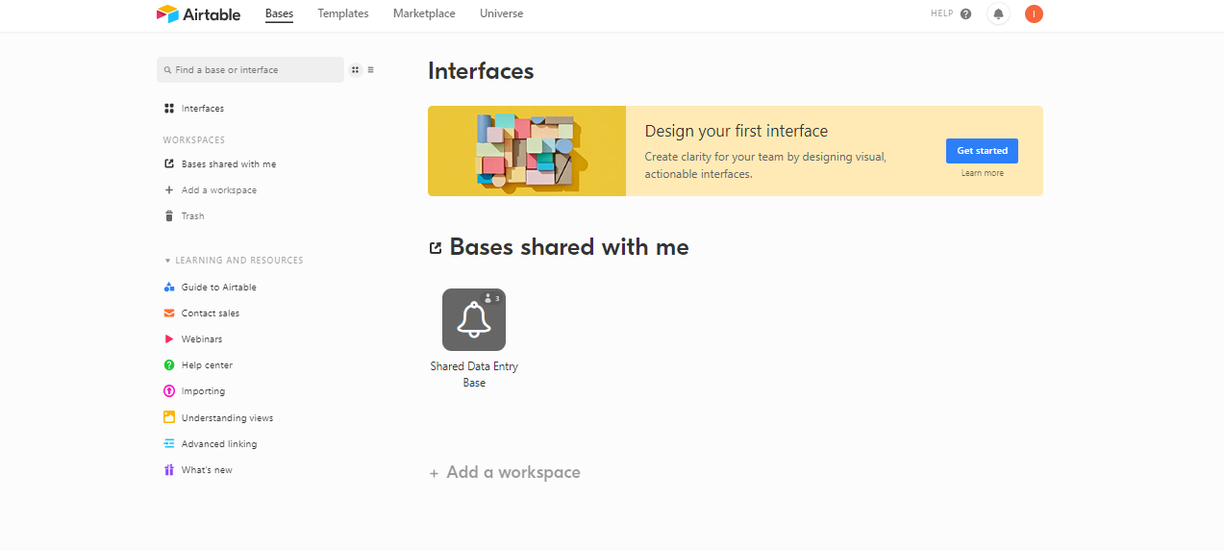Open the Webinars resource link

tap(201, 339)
